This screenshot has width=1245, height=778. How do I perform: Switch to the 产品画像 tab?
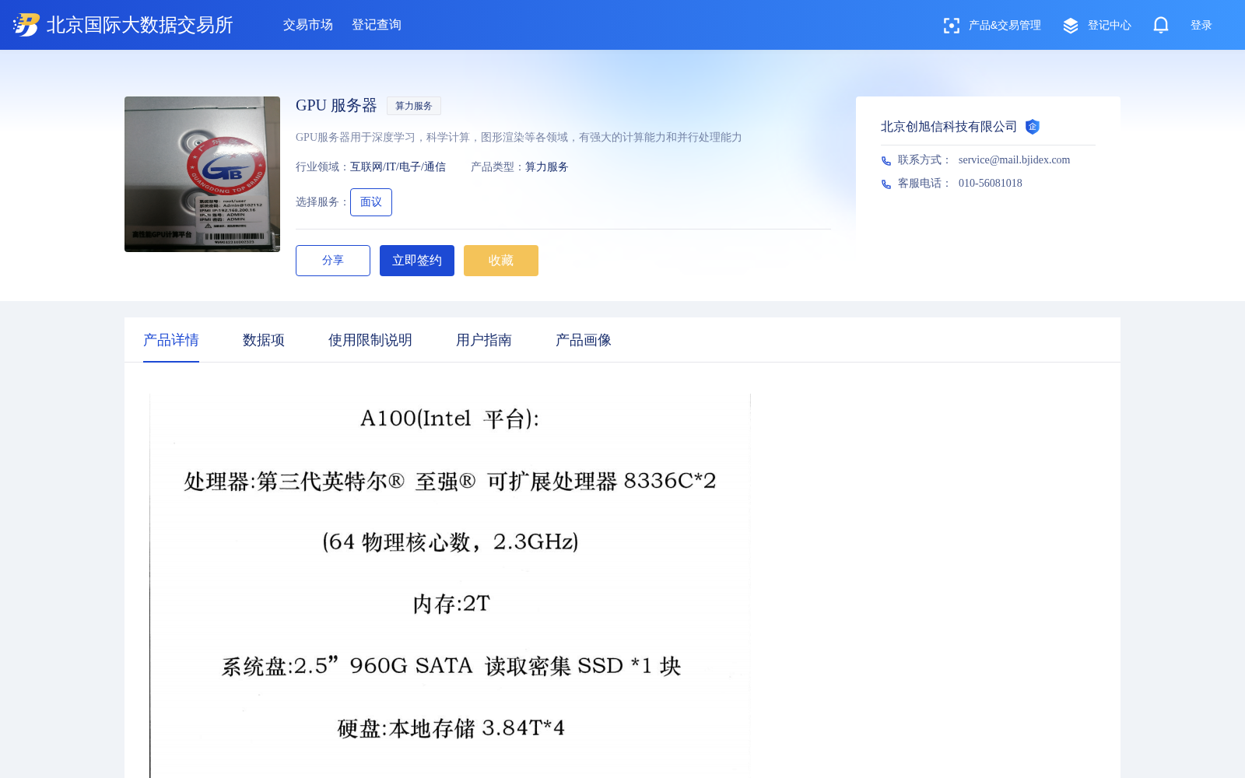tap(584, 340)
